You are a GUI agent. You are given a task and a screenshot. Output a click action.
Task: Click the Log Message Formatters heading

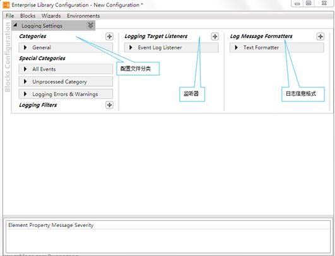[261, 37]
